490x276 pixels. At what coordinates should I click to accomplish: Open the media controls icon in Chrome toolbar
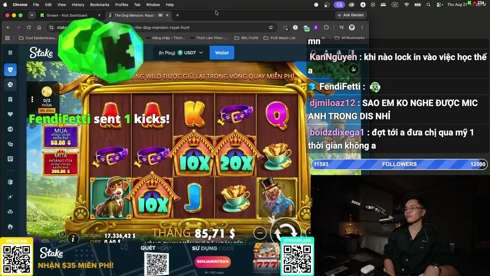click(342, 27)
